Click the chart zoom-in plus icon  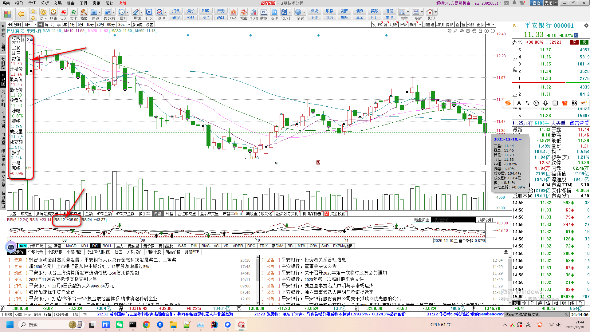coord(486,31)
